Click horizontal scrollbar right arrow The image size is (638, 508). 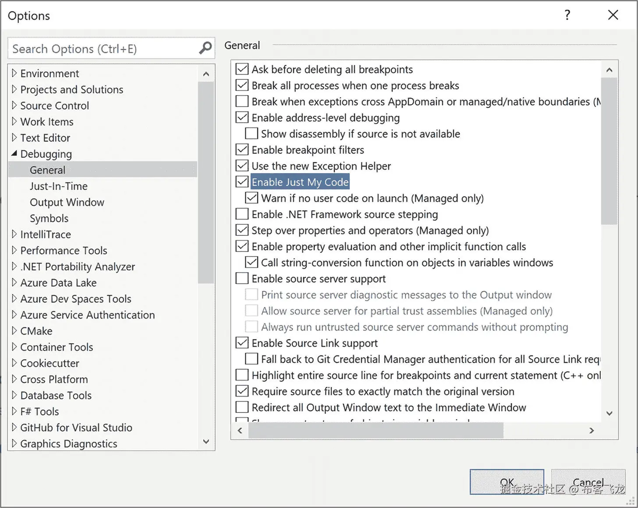[592, 431]
